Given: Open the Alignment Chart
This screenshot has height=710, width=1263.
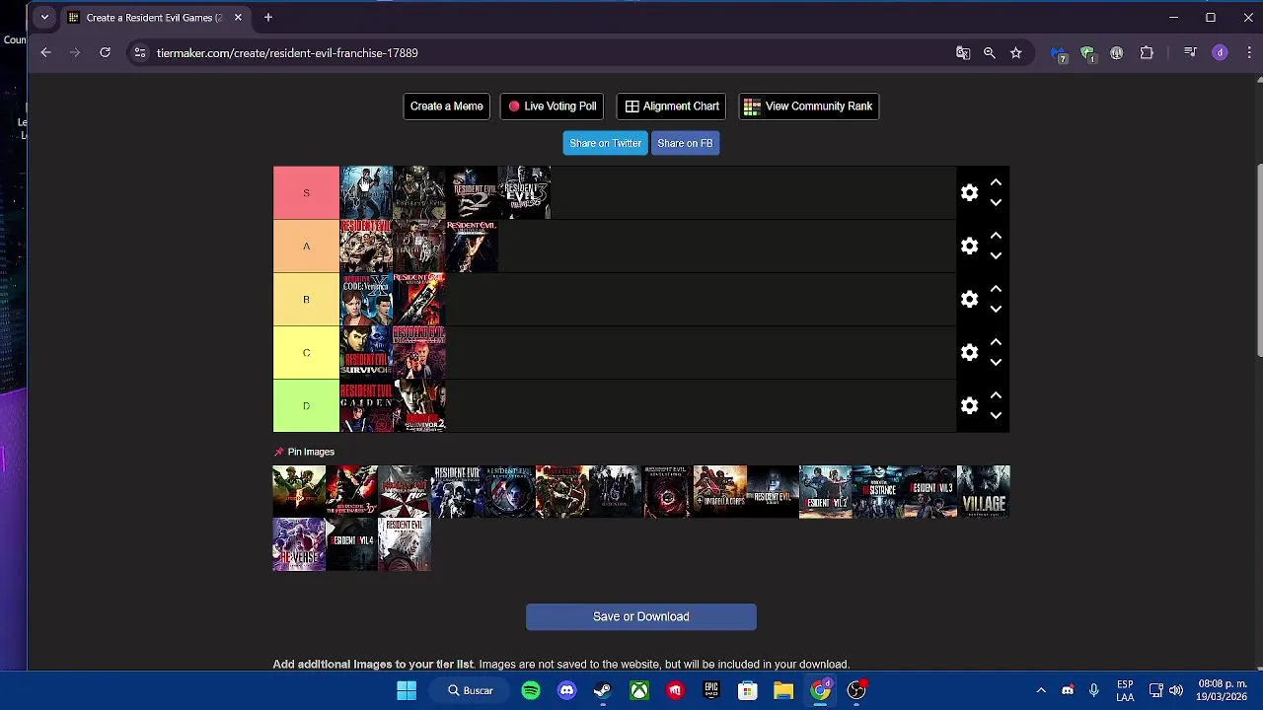Looking at the screenshot, I should [x=671, y=106].
